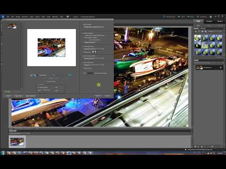
Task: Open the Select Print Size dropdown
Action: click(x=94, y=65)
